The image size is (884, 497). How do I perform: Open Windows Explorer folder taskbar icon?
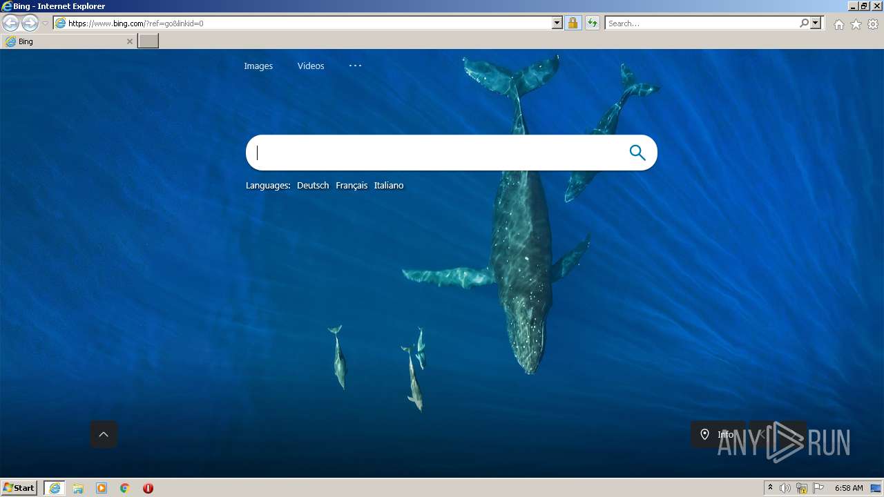coord(78,488)
